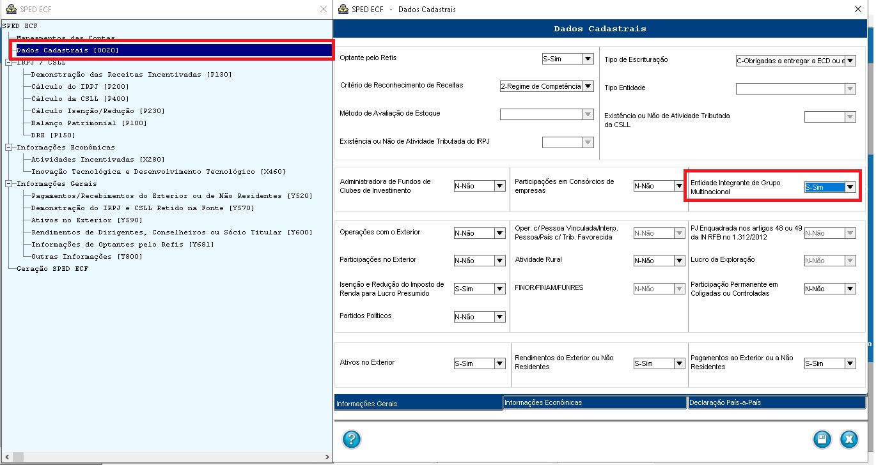The height and width of the screenshot is (465, 876).
Task: Click the SPED ECF app icon in the left window title
Action: pyautogui.click(x=11, y=9)
